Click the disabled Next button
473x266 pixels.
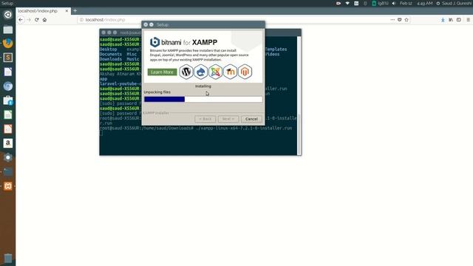point(228,119)
